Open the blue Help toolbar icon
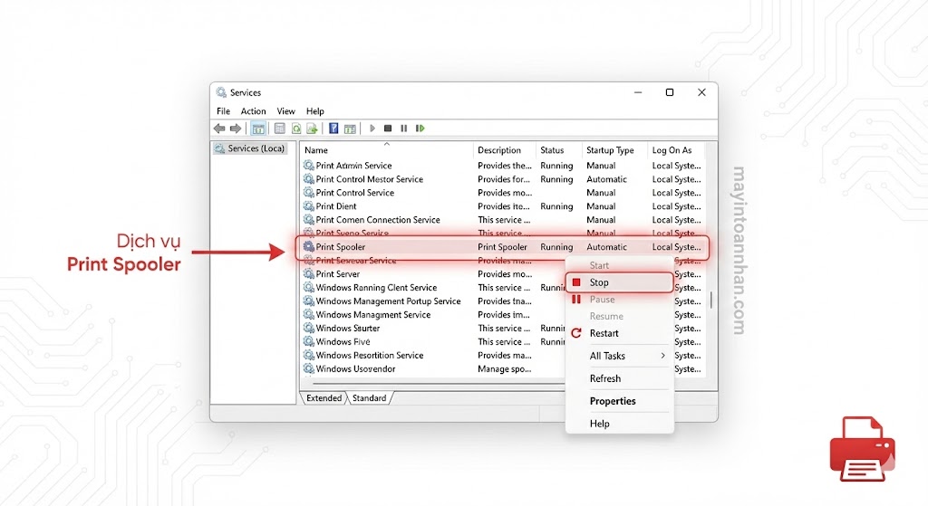The width and height of the screenshot is (928, 506). coord(333,129)
